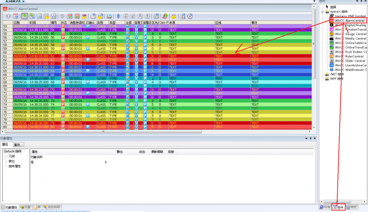
Task: Show the lock list icon
Action: click(46, 16)
